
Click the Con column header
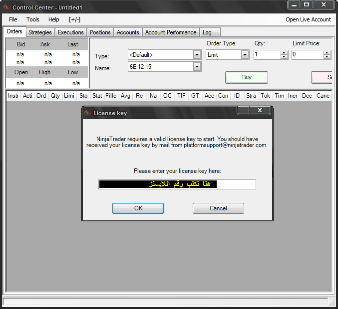[x=223, y=96]
